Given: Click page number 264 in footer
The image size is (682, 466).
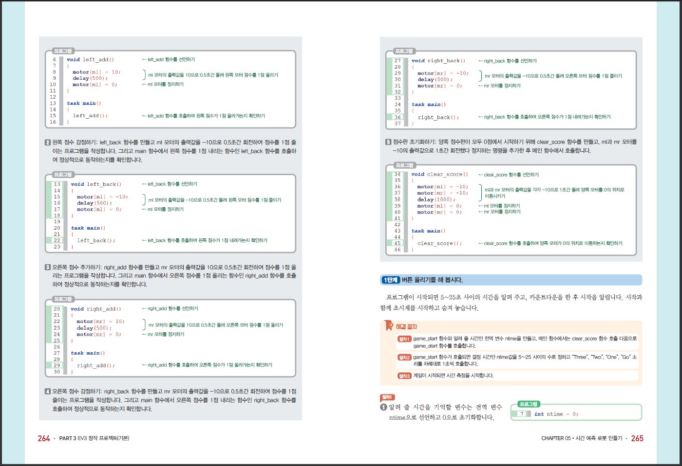Looking at the screenshot, I should 44,438.
